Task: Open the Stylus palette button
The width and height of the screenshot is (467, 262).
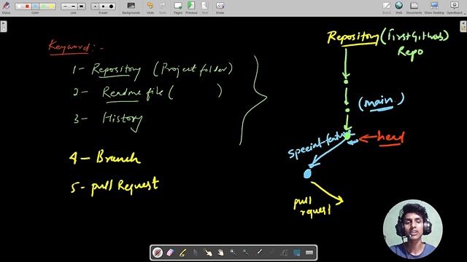Action: pyautogui.click(x=6, y=7)
